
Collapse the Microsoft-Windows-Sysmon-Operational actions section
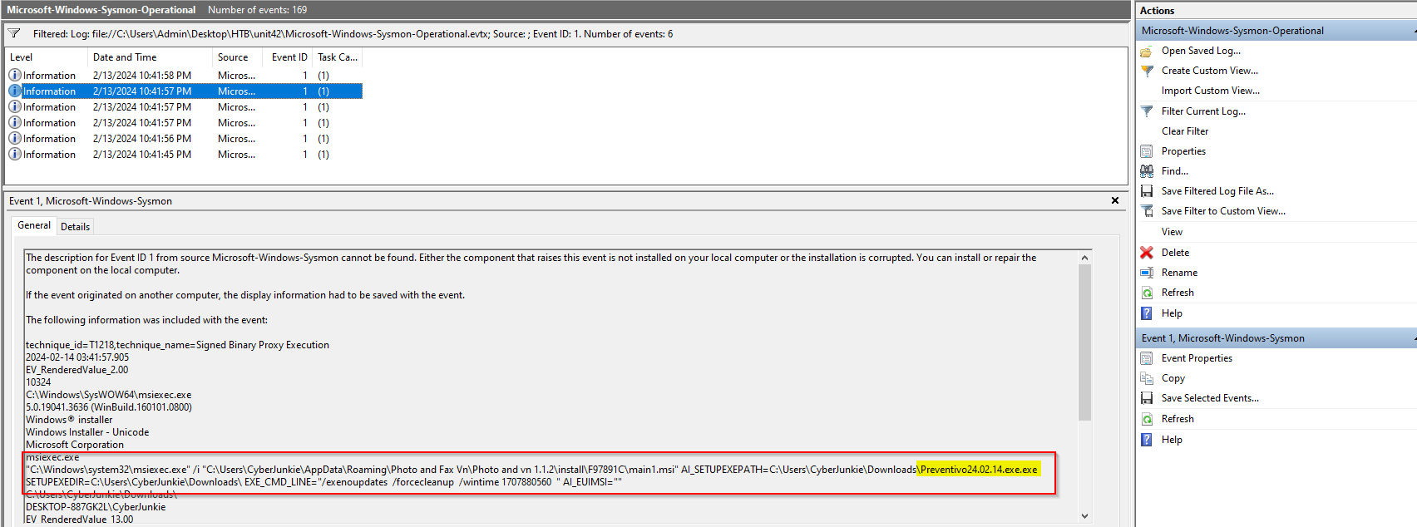[x=1413, y=31]
